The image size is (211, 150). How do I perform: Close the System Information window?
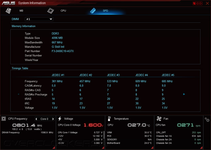(207, 3)
